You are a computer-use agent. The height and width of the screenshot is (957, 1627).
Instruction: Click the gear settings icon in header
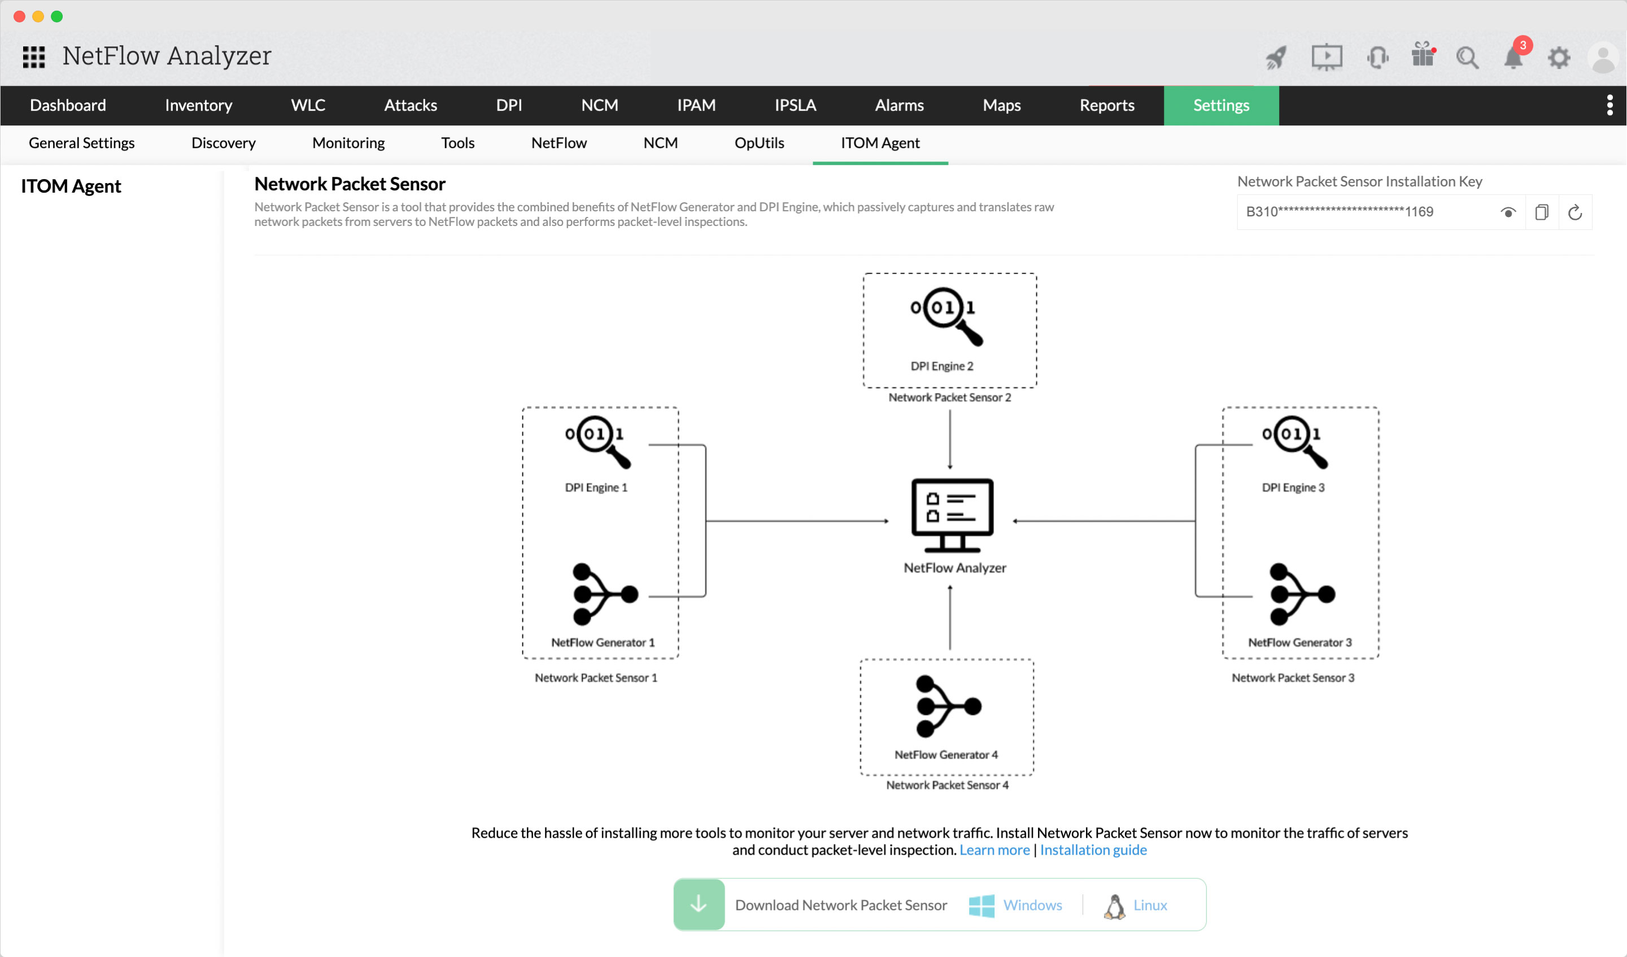tap(1559, 58)
